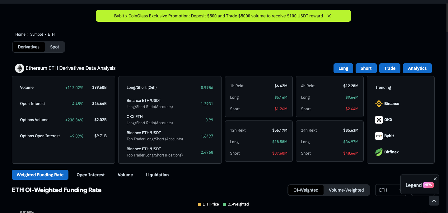
Task: Select the Volume tab
Action: [125, 175]
